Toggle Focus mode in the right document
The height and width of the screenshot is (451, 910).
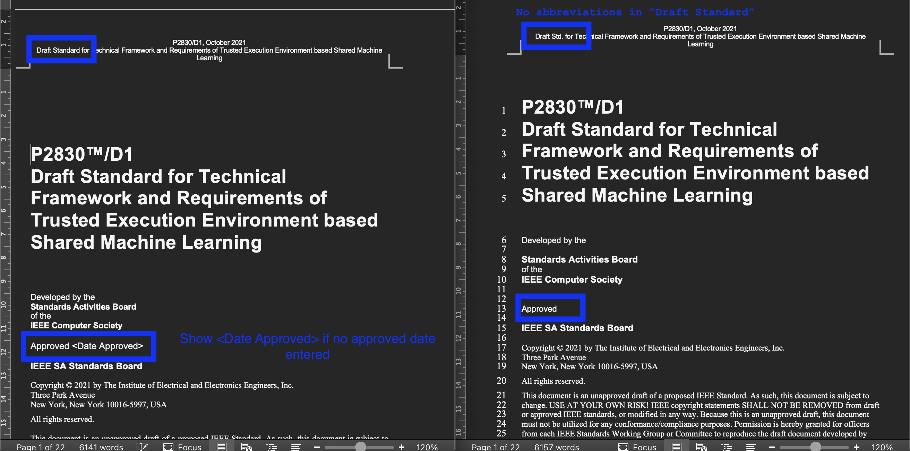point(637,446)
